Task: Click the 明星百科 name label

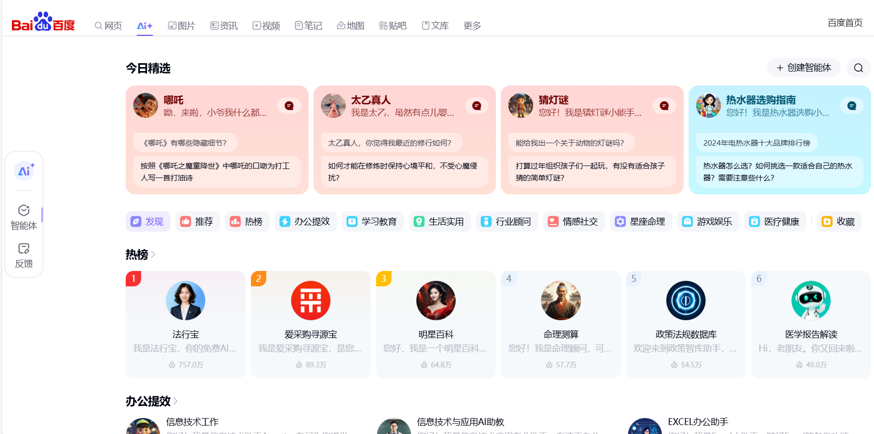Action: coord(436,335)
